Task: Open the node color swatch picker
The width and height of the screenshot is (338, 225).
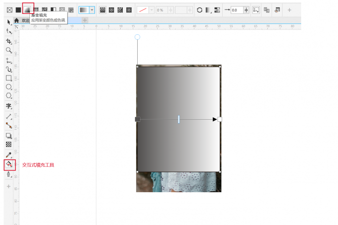Action: click(x=143, y=10)
